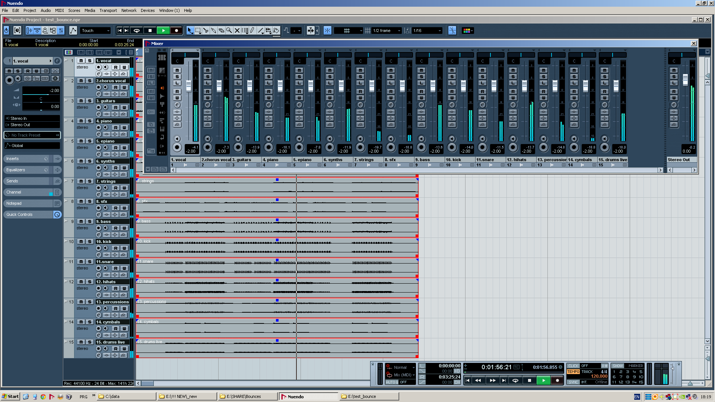Click the automation mode curve icon
Screen dimensions: 715x402
click(73, 31)
